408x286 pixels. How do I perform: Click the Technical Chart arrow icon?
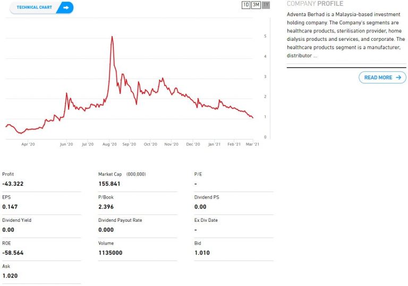[x=66, y=7]
